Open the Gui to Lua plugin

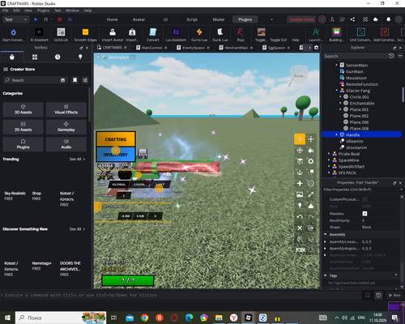coord(199,35)
